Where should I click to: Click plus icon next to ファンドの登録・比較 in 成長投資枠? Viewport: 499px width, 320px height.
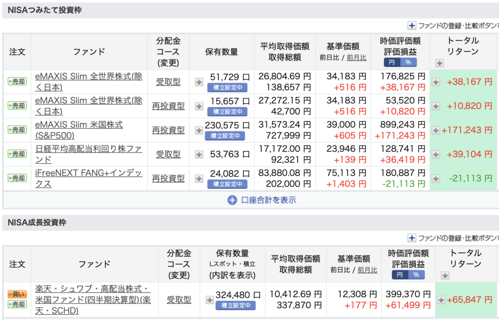point(412,238)
